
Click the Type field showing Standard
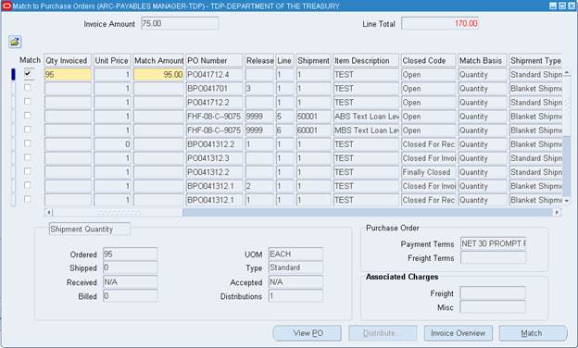point(296,267)
